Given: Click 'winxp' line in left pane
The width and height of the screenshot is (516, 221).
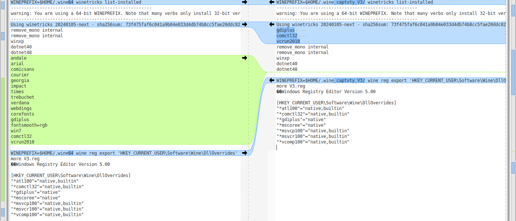Looking at the screenshot, I should [18, 41].
